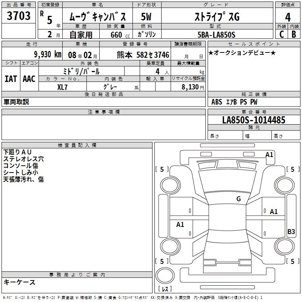Screen dimensions: 302x302
Task: Select interior color グレー
Action: pos(110,87)
